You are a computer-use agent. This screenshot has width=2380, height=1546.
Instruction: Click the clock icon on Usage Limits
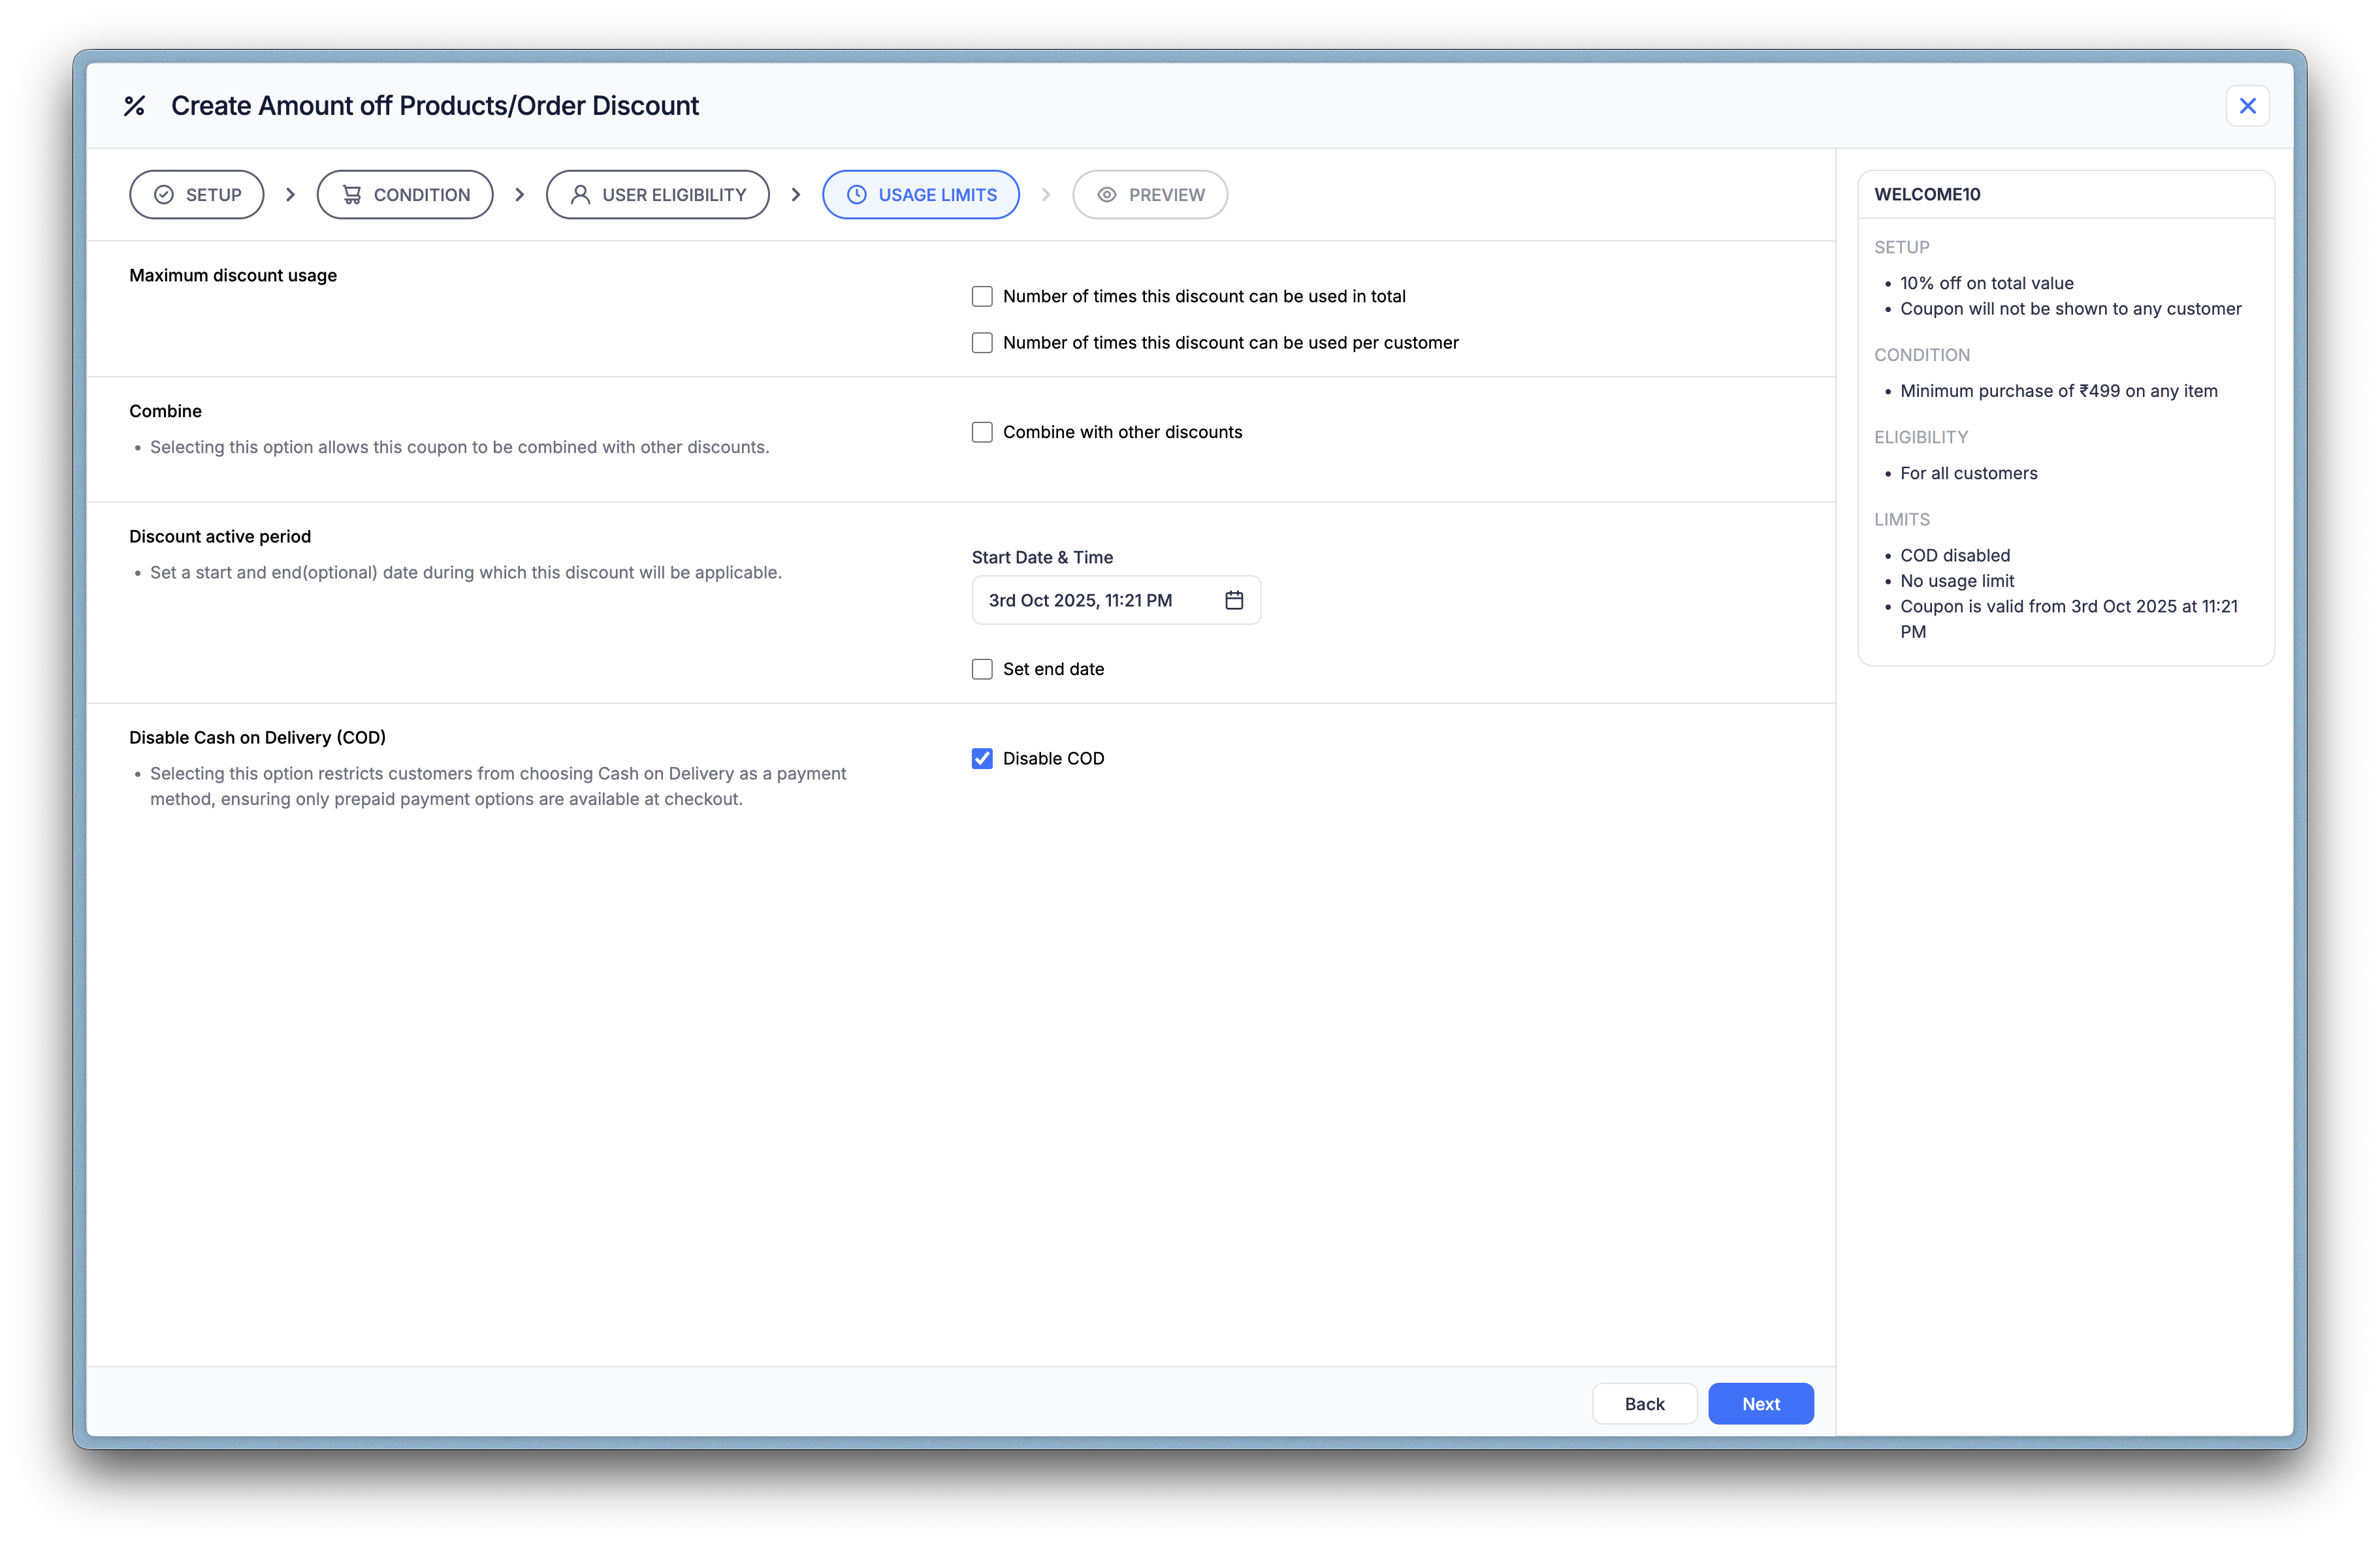click(857, 195)
